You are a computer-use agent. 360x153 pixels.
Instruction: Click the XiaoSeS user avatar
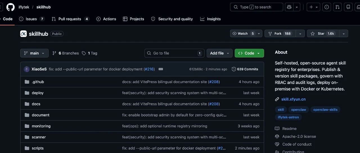(x=27, y=69)
